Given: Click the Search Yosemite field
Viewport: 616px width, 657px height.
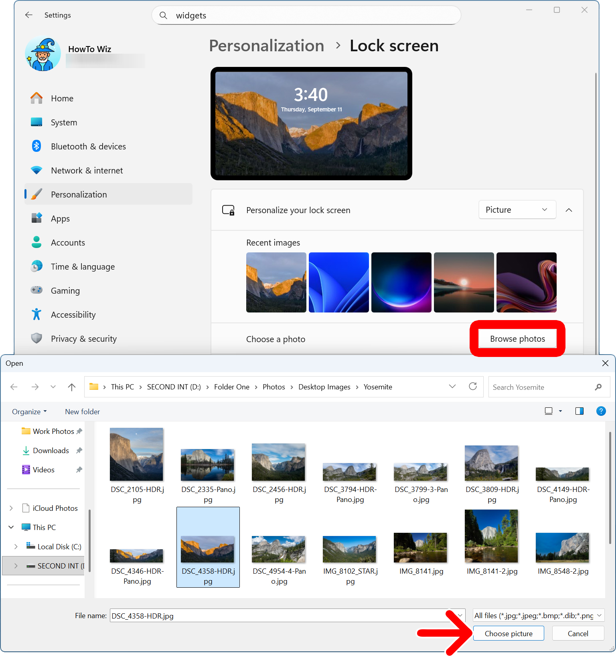Looking at the screenshot, I should click(x=549, y=387).
